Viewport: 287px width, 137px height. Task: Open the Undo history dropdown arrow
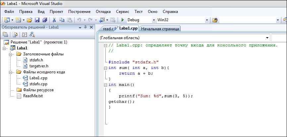85,20
